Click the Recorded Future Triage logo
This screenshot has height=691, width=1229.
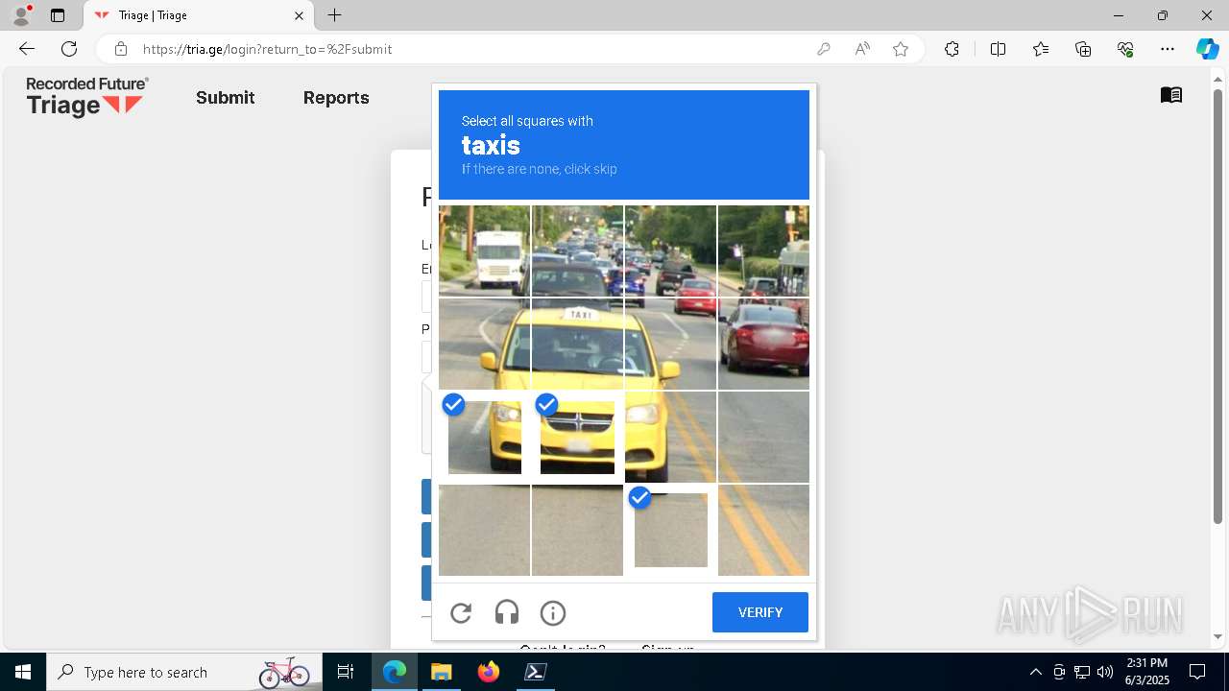point(87,97)
